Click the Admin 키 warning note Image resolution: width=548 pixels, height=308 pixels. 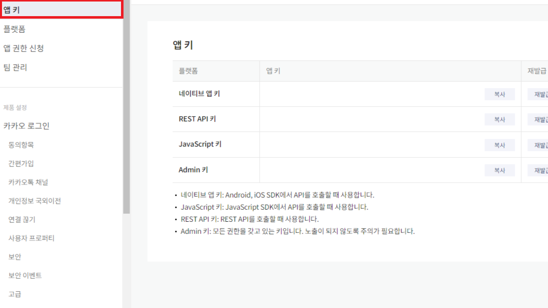(297, 231)
